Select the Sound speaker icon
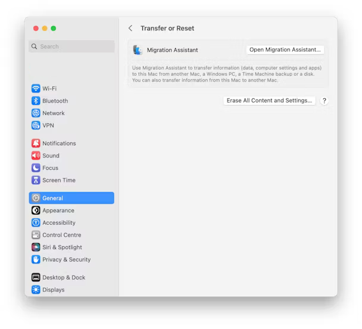362x329 pixels. coord(36,156)
